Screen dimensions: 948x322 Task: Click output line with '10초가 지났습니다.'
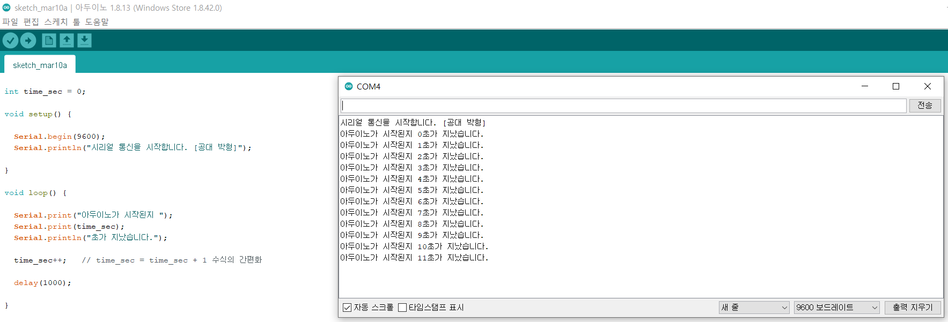point(414,246)
